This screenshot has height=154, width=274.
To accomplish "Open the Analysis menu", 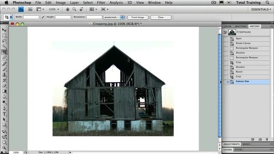I will pos(116,3).
